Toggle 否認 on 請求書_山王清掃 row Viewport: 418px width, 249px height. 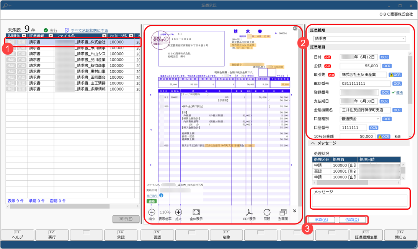point(21,83)
